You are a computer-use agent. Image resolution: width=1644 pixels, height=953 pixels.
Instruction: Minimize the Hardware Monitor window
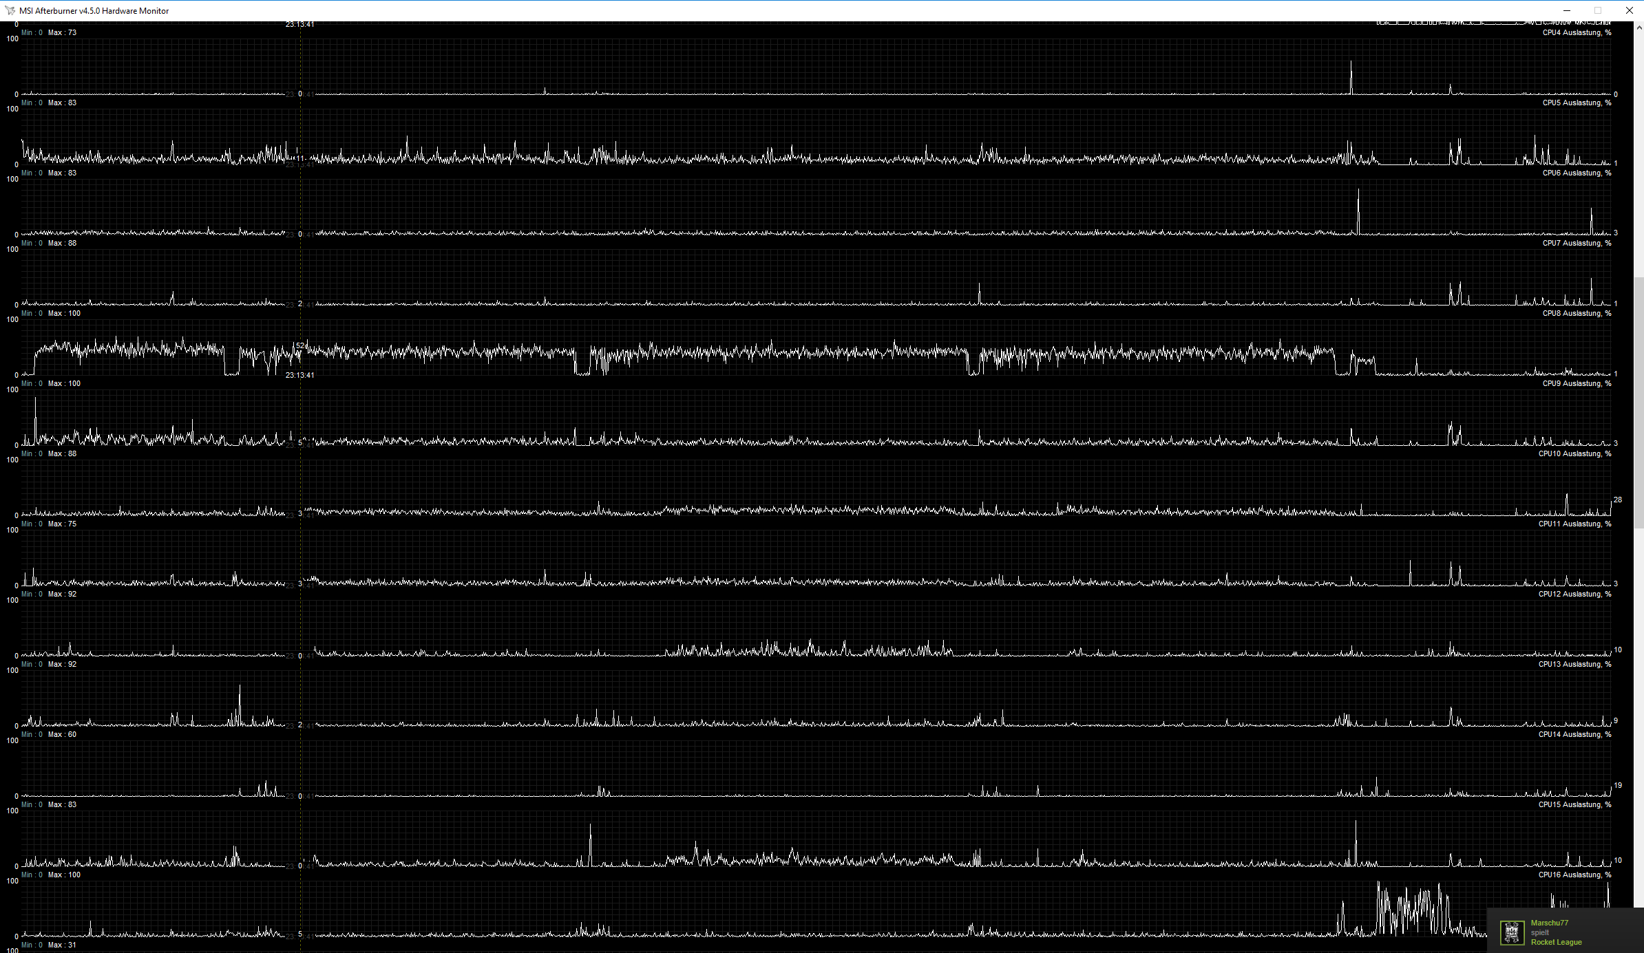pos(1566,10)
